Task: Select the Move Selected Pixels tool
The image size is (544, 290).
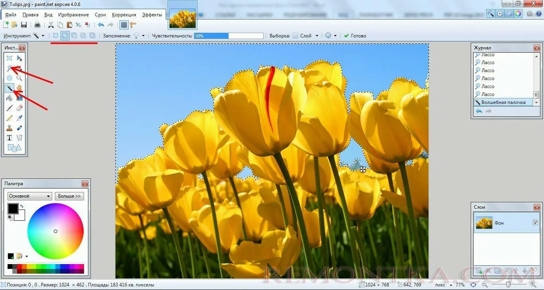Action: click(20, 58)
